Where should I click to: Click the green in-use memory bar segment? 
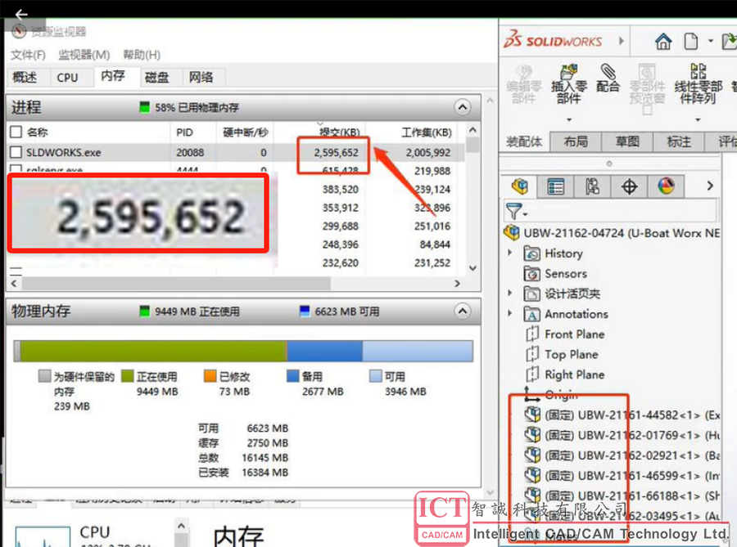tap(153, 352)
